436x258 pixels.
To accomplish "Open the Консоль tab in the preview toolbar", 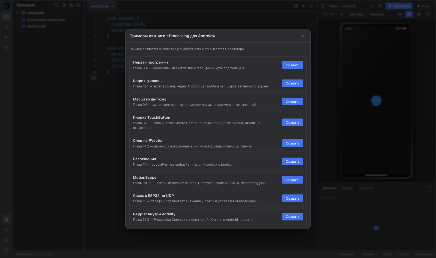I will (x=377, y=14).
